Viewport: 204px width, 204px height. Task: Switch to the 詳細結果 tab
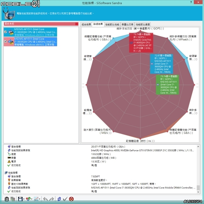98,24
